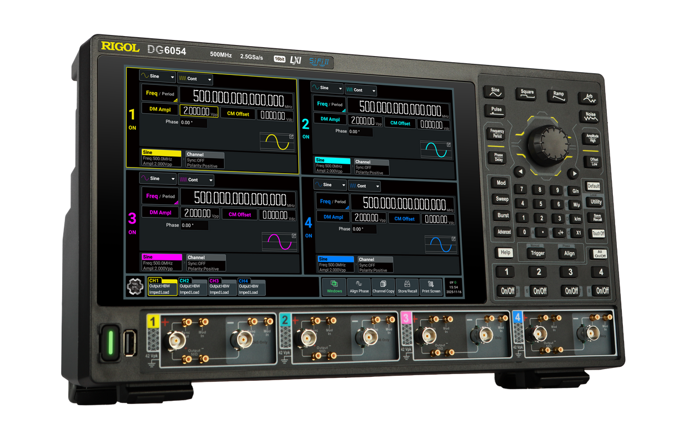Viewport: 674px width, 439px height.
Task: Open channel 3 Cont mode dropdown
Action: [195, 180]
